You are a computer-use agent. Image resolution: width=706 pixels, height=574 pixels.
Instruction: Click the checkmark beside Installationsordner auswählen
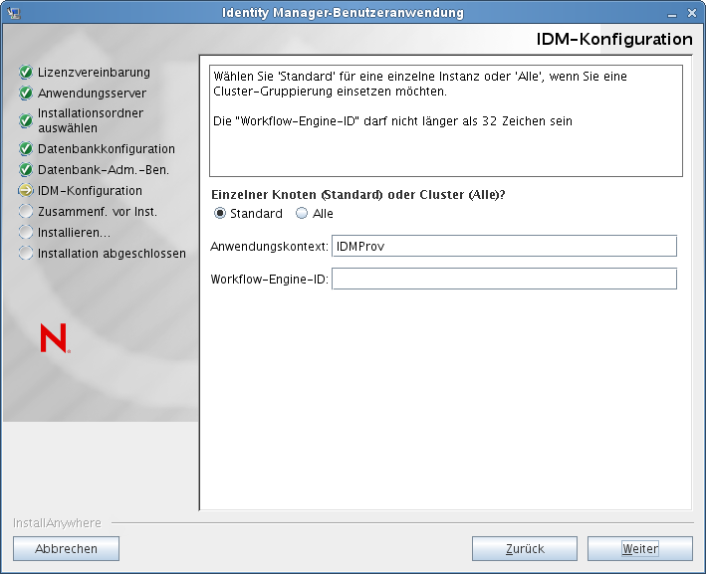pos(26,120)
